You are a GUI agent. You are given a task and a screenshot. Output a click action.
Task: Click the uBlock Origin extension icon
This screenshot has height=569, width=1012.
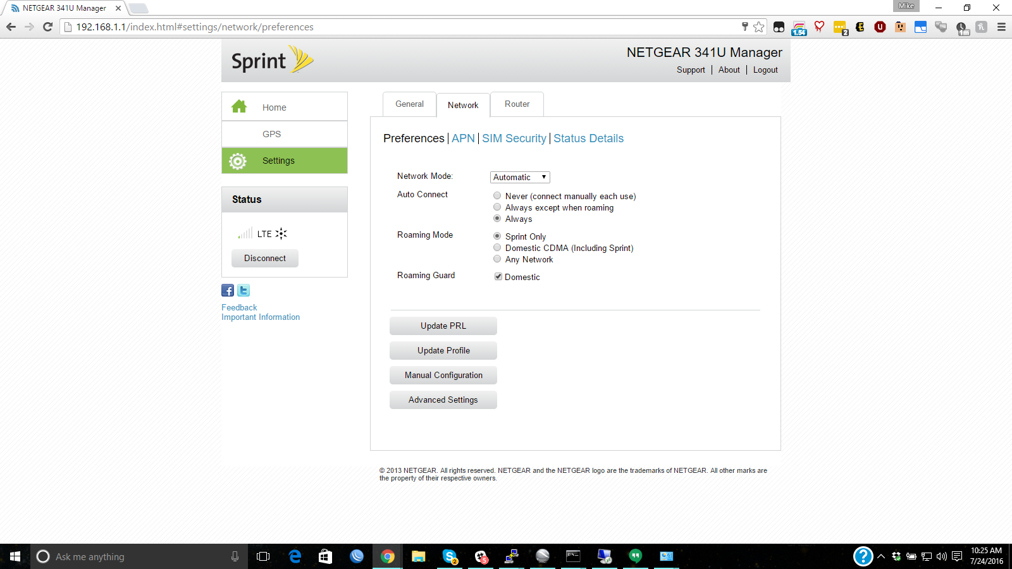880,27
